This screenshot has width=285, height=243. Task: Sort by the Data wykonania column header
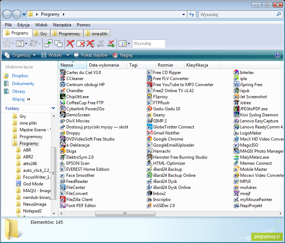pyautogui.click(x=107, y=65)
